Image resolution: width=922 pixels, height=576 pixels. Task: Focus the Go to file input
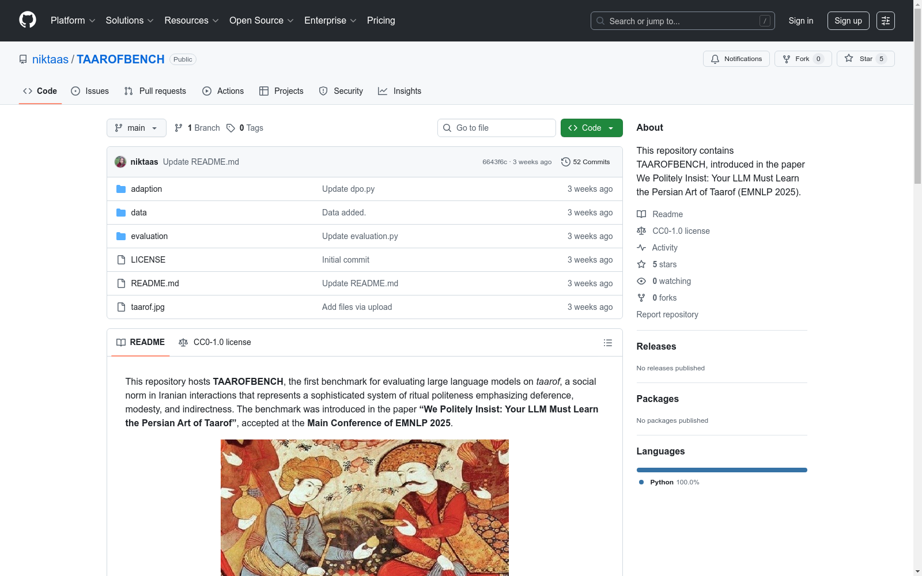[497, 128]
